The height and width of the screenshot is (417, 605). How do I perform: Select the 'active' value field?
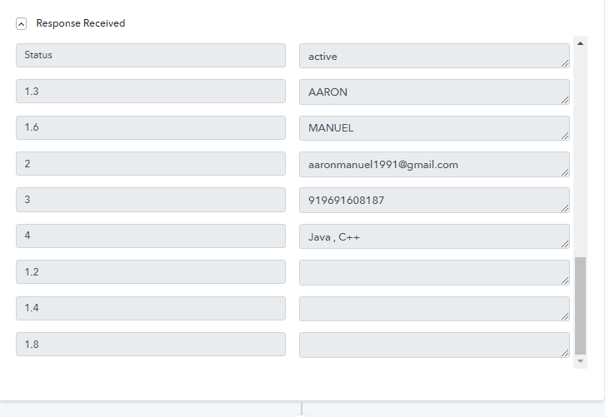point(433,56)
